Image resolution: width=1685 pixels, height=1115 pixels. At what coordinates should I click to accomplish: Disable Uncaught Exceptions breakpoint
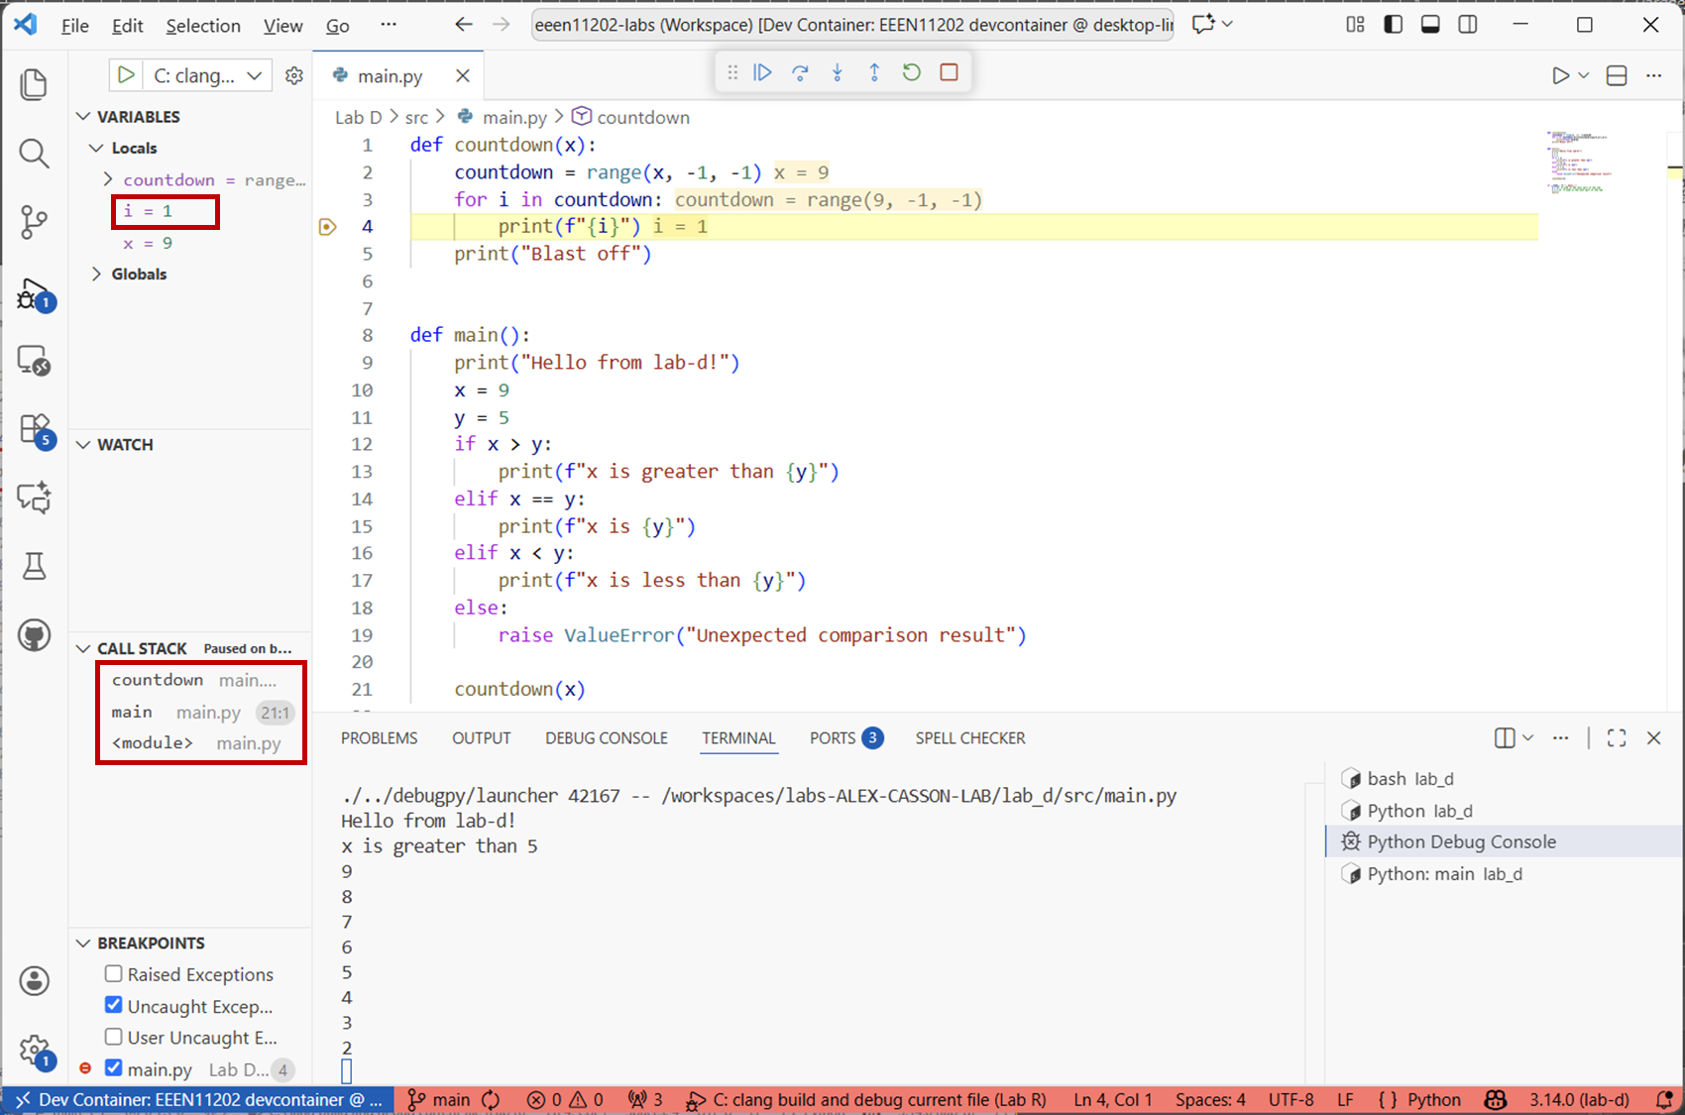(x=114, y=1006)
